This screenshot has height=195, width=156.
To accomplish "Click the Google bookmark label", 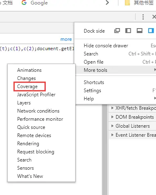I will click(39, 3).
